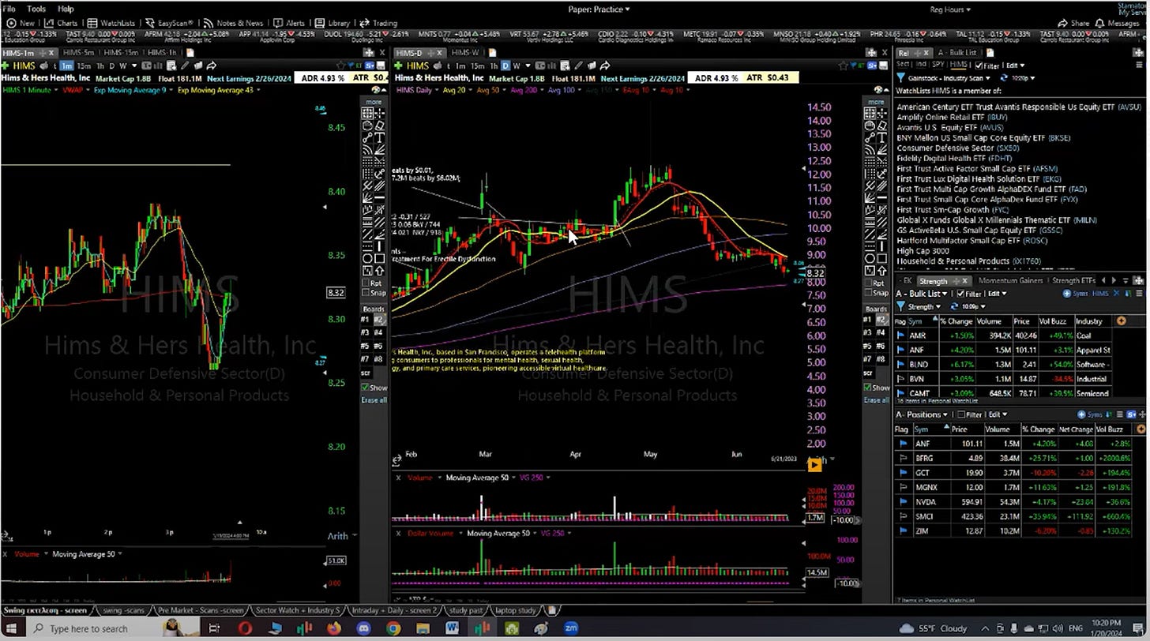Image resolution: width=1150 pixels, height=641 pixels.
Task: Open Firefox from the Windows taskbar
Action: [334, 629]
